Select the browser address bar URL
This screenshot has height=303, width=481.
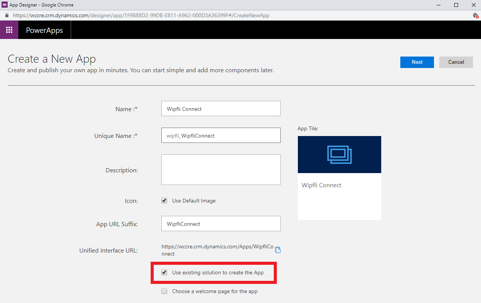click(141, 16)
